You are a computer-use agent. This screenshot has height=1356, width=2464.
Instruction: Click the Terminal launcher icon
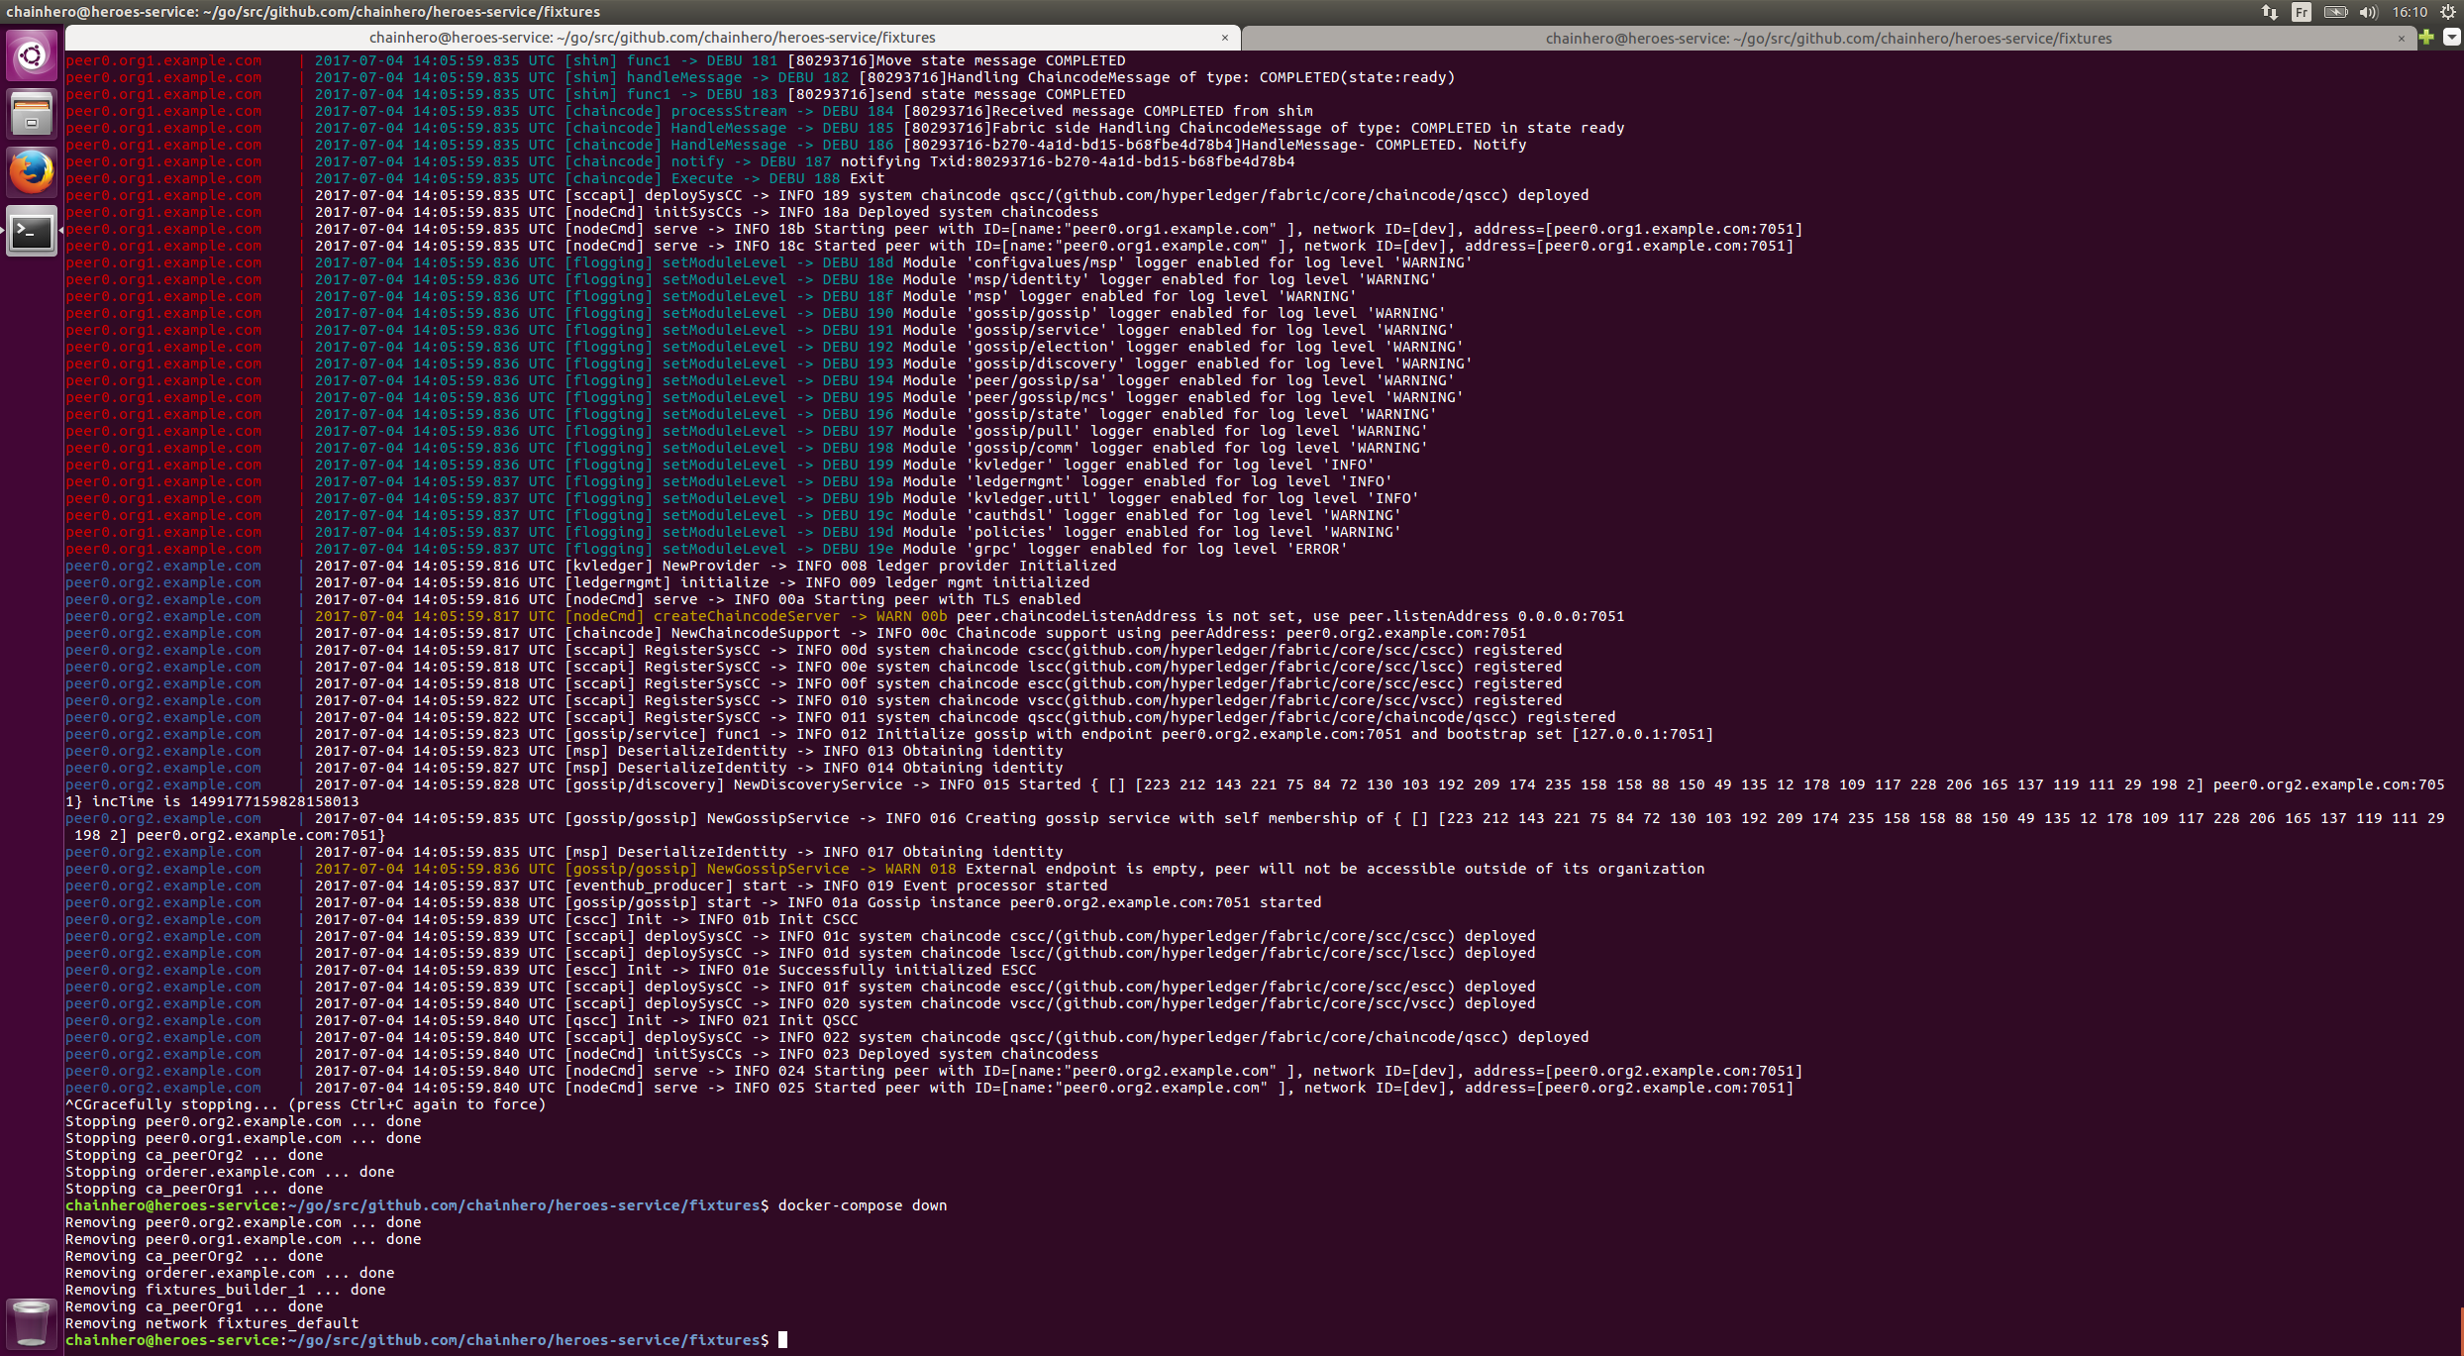[32, 231]
